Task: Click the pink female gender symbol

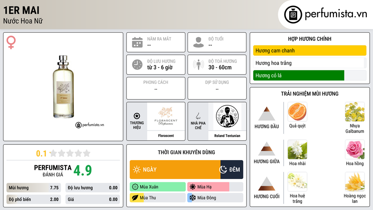Action: tap(11, 42)
